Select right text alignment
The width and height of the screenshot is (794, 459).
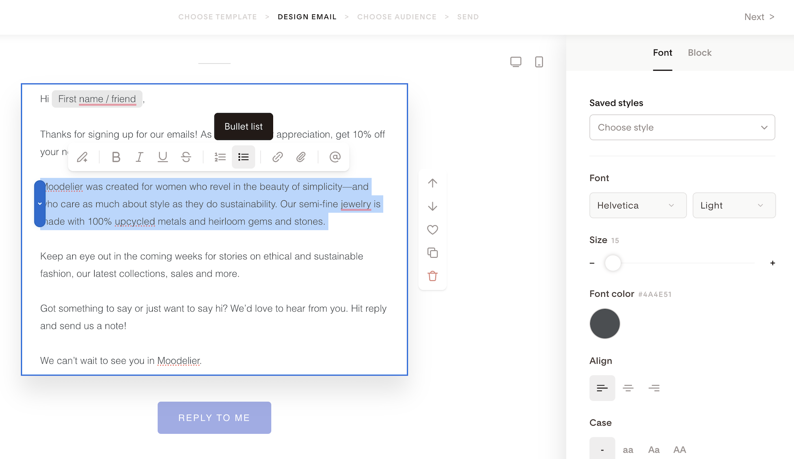tap(654, 388)
